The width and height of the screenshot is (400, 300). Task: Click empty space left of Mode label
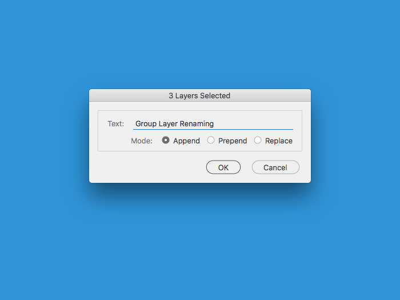[114, 141]
